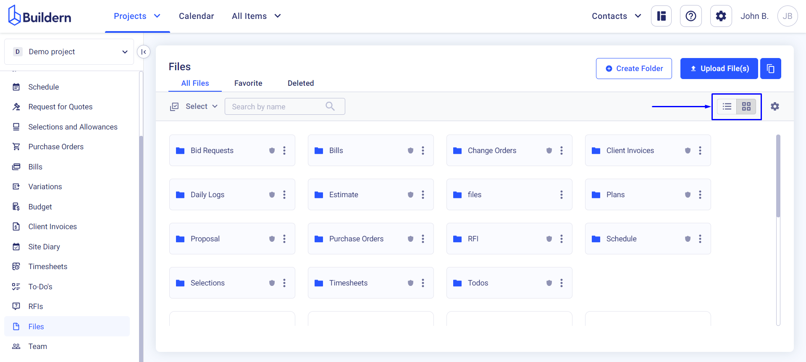Image resolution: width=806 pixels, height=362 pixels.
Task: Click the shield icon on RFI folder
Action: [549, 239]
